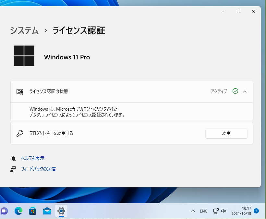This screenshot has height=219, width=266.
Task: Click the key icon next to プロダクト キーを変更する
Action: tap(20, 133)
